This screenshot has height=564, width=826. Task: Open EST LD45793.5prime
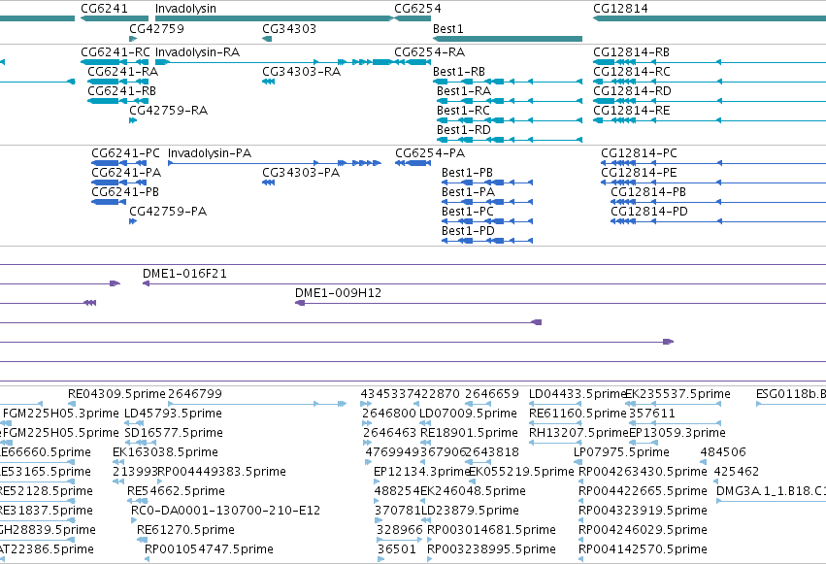point(173,414)
